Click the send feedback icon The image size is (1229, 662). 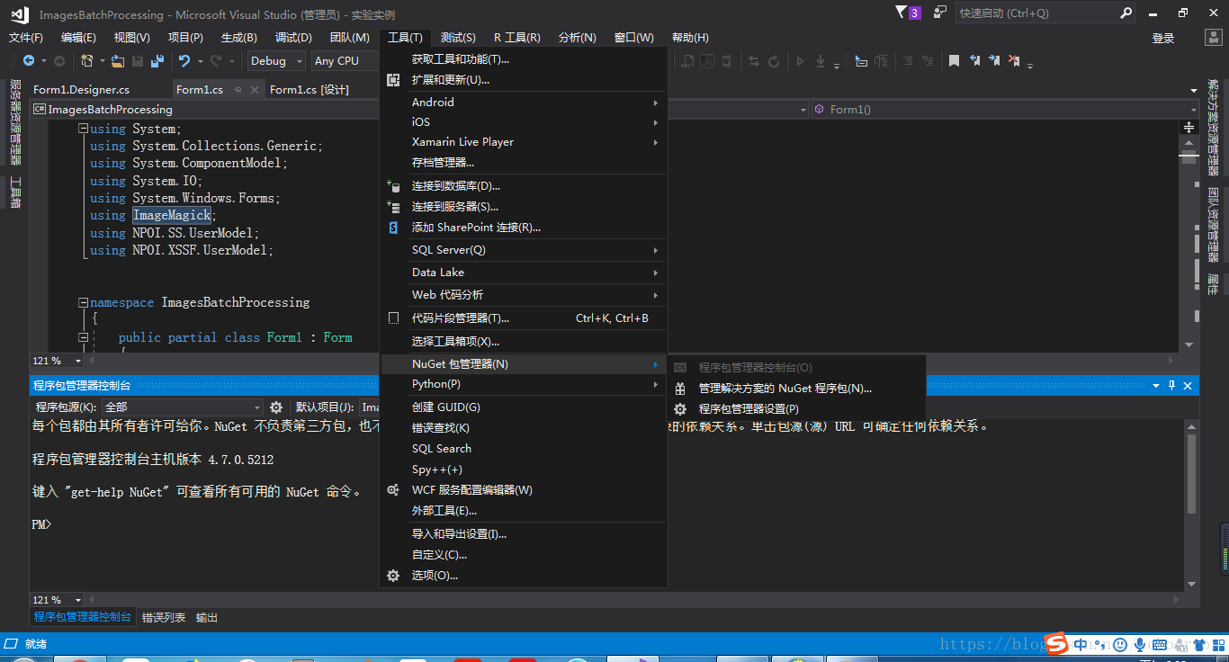tap(939, 13)
